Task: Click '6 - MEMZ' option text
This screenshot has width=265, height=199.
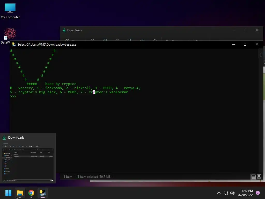Action: [x=68, y=92]
